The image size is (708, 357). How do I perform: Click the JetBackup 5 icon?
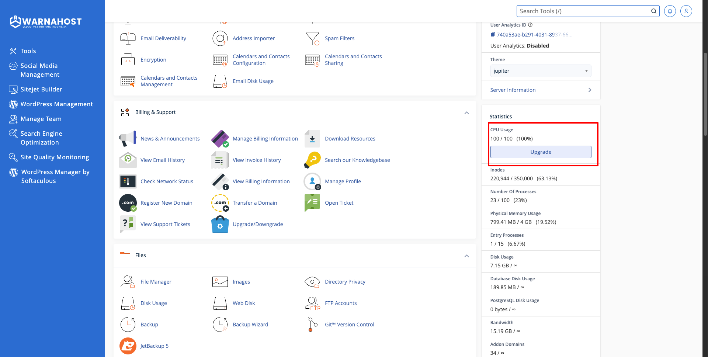(128, 346)
